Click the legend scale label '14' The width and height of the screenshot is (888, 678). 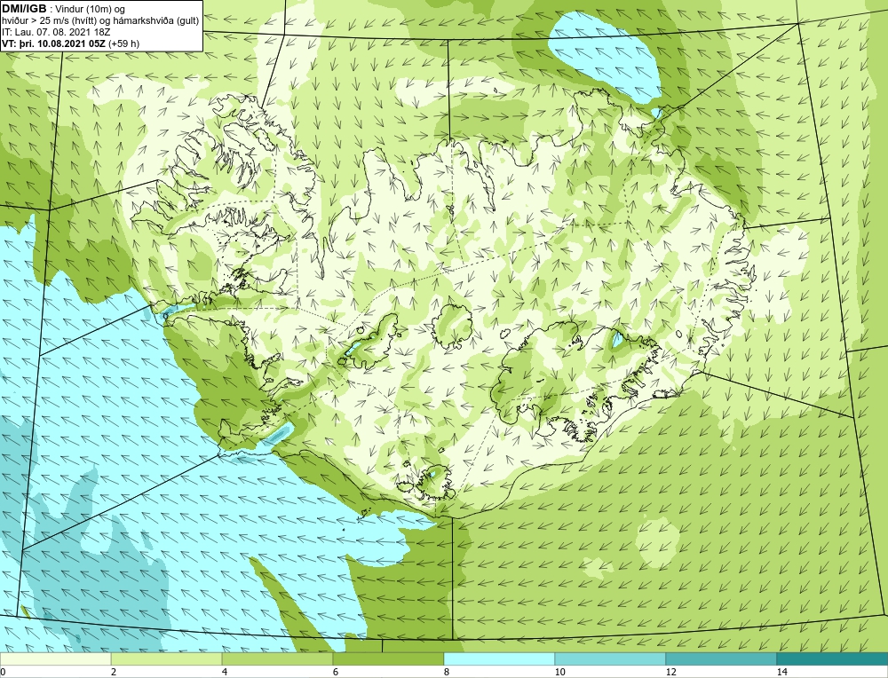coord(782,672)
